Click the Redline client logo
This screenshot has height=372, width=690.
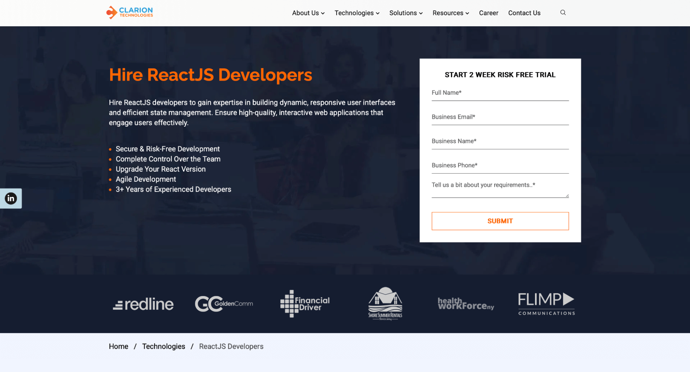coord(143,304)
